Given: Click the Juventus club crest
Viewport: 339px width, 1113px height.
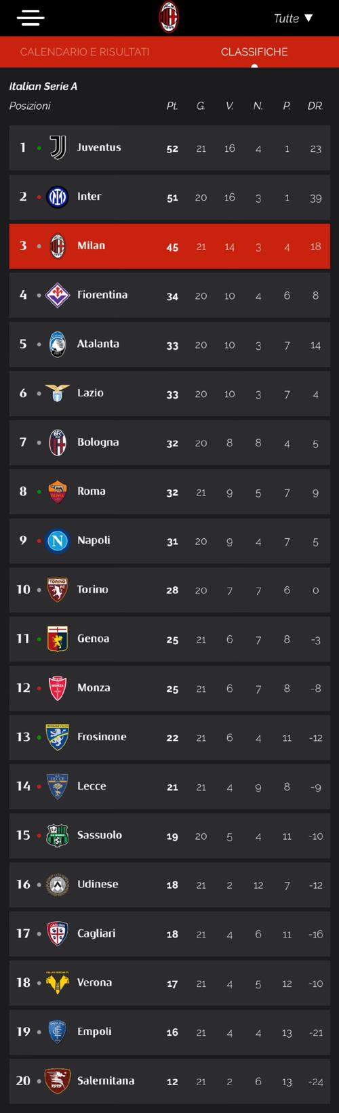Looking at the screenshot, I should (58, 148).
